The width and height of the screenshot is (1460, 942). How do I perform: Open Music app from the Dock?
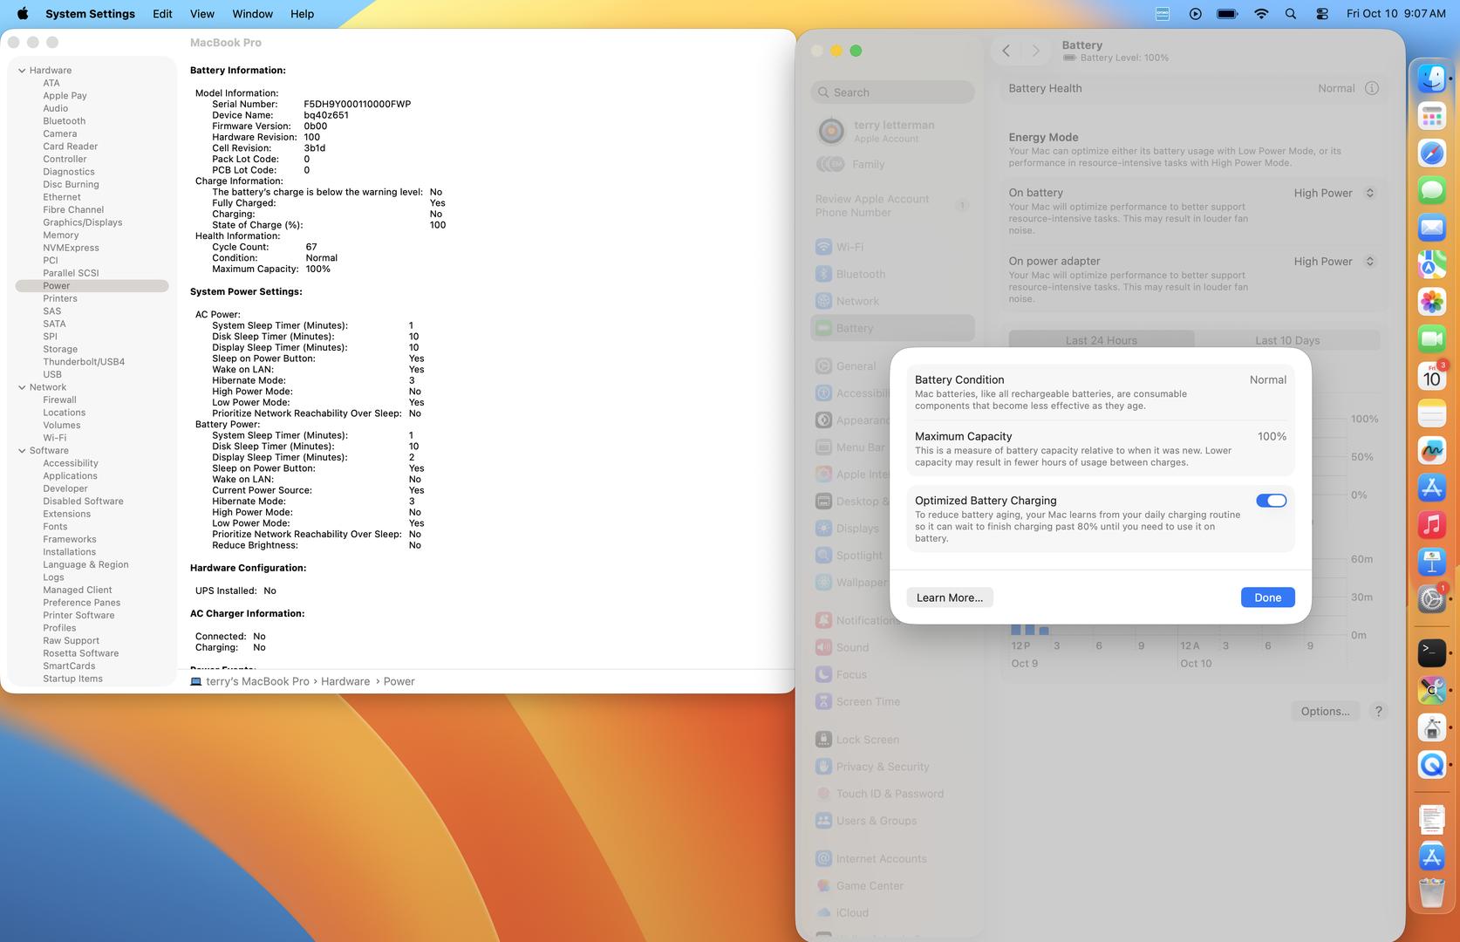[1431, 525]
